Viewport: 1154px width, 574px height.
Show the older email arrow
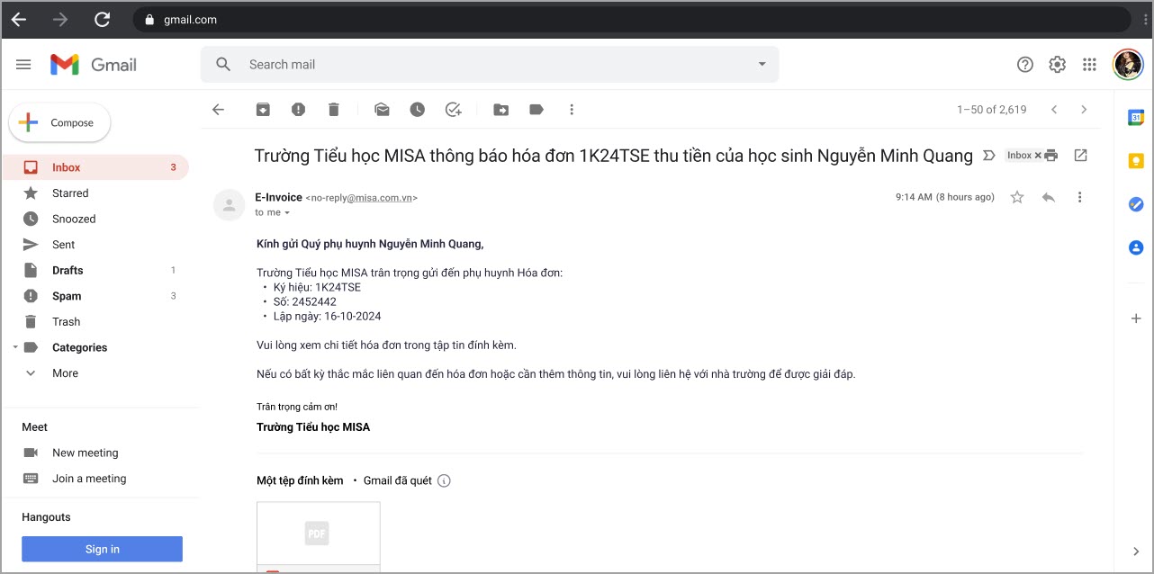pos(1084,110)
